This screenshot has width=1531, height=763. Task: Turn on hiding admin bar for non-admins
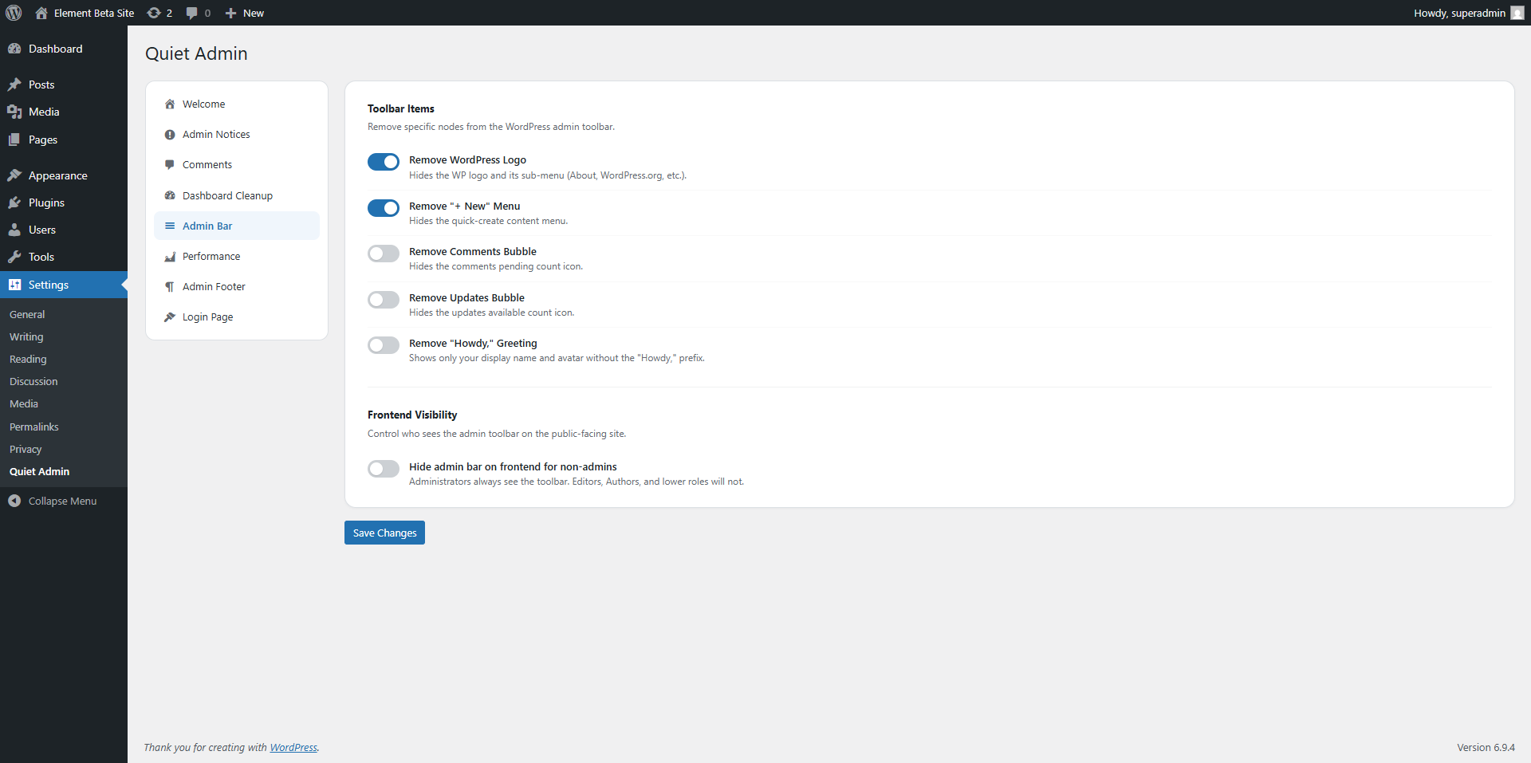[x=383, y=469]
